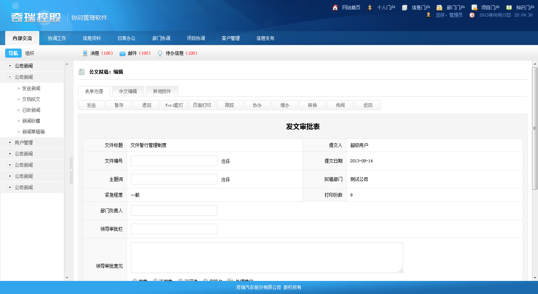Screen dimensions: 538x294
Task: Expand the topmost 公司新闻 tree node
Action: 10,66
